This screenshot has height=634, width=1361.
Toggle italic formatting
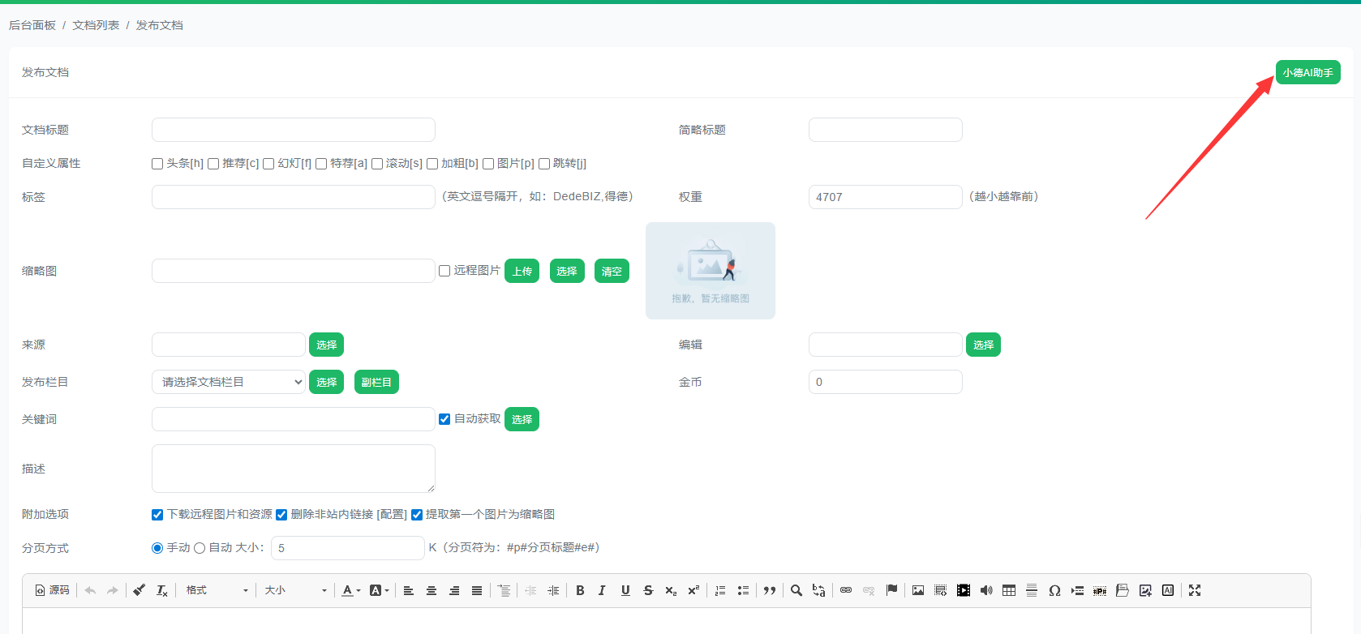tap(603, 590)
